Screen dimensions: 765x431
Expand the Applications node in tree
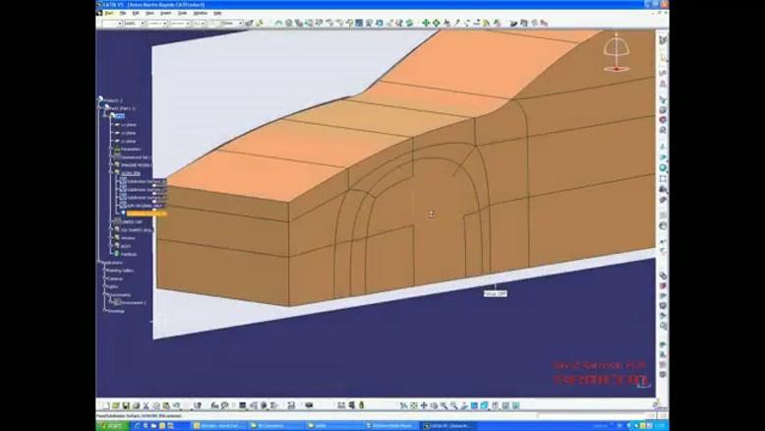click(101, 263)
